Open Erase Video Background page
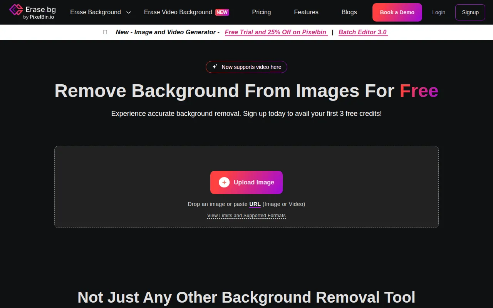The height and width of the screenshot is (308, 493). click(178, 12)
